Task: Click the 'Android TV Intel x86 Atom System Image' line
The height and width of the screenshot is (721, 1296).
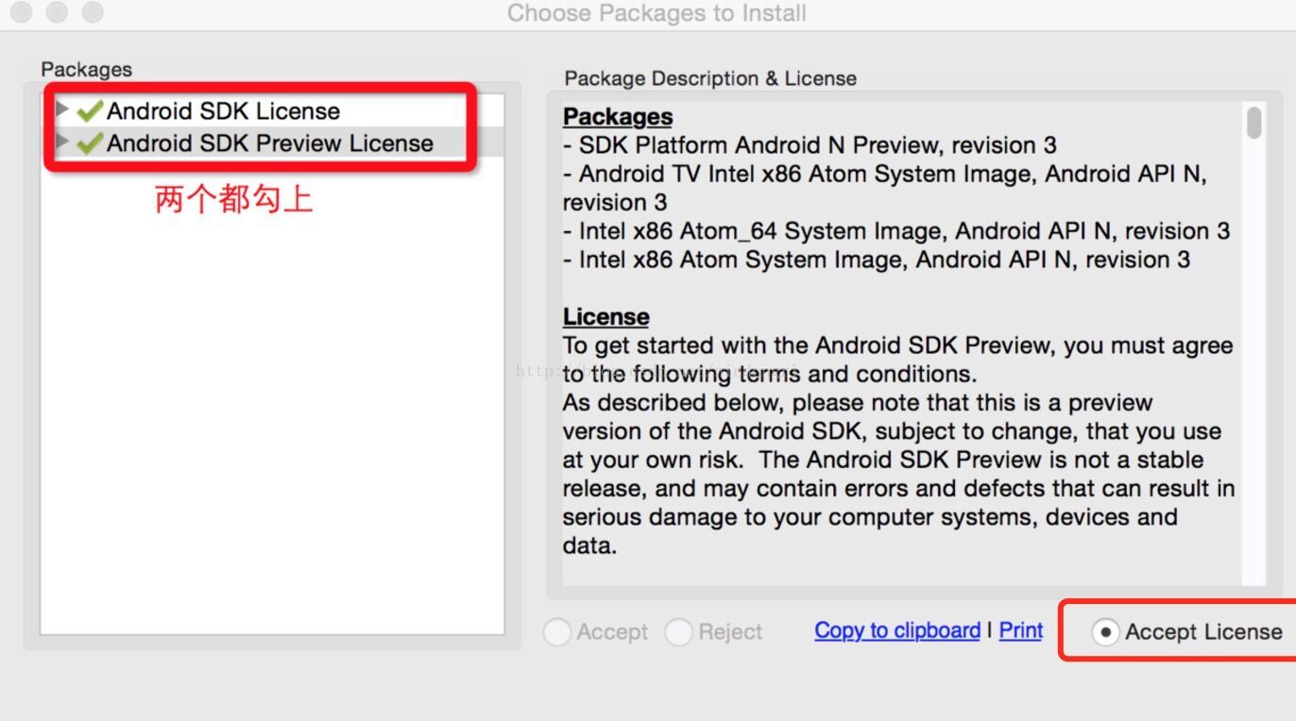Action: click(x=884, y=188)
